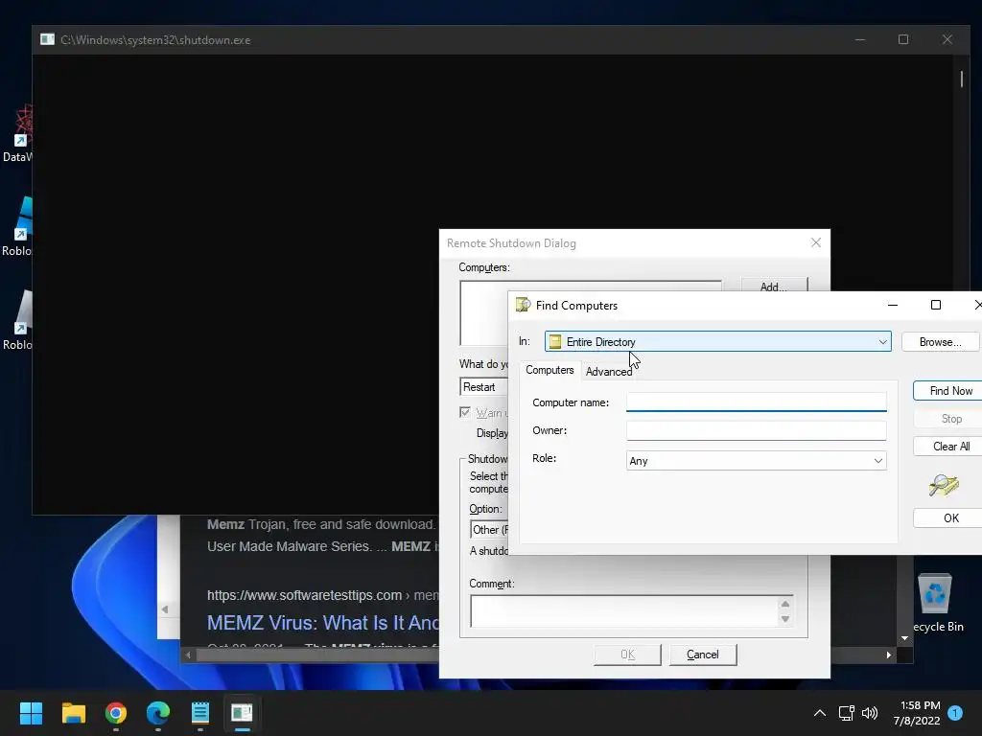This screenshot has width=982, height=736.
Task: Open notification badge in tray
Action: coord(955,712)
